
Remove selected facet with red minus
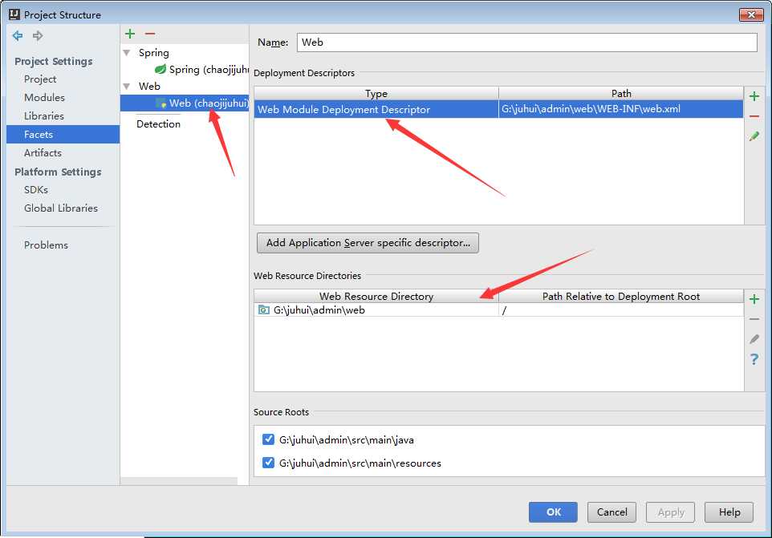point(150,34)
